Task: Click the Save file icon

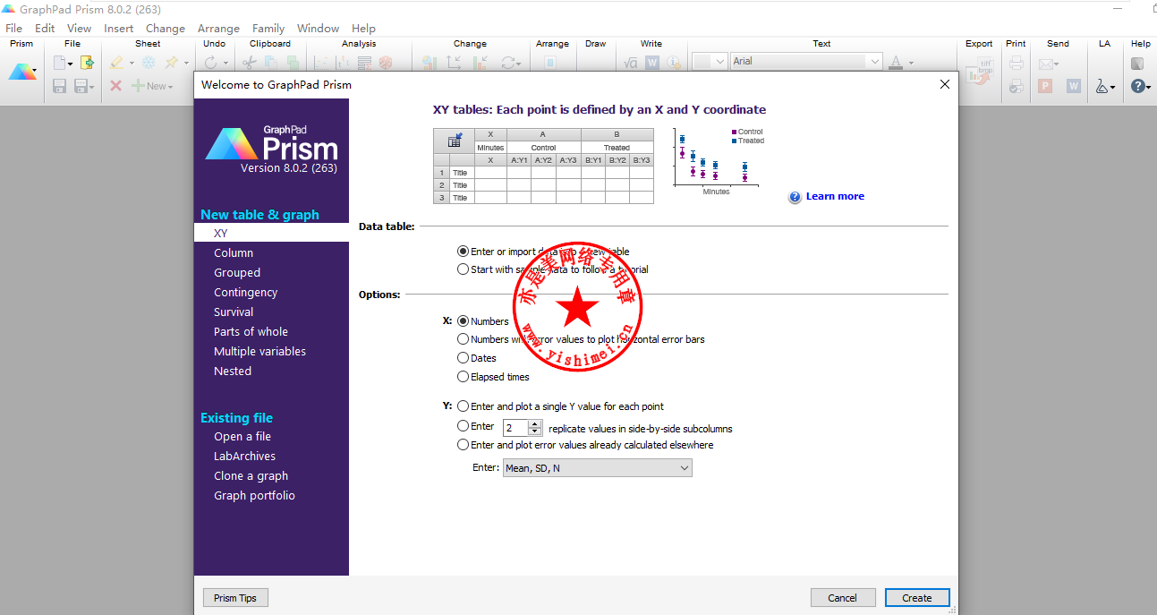Action: pos(60,86)
